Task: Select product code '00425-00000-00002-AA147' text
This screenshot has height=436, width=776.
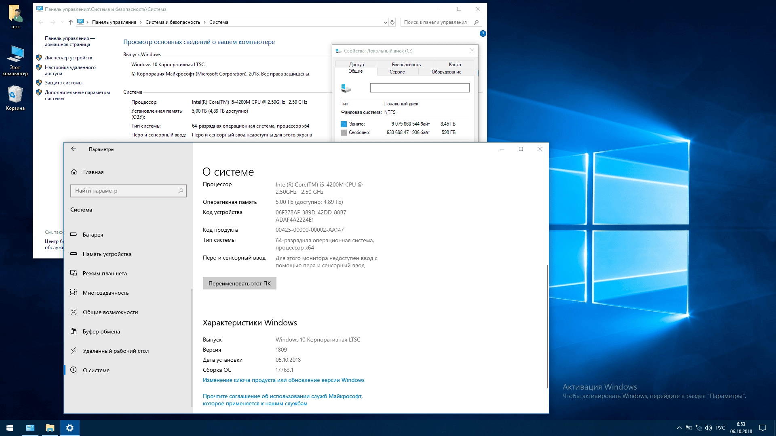Action: click(310, 230)
